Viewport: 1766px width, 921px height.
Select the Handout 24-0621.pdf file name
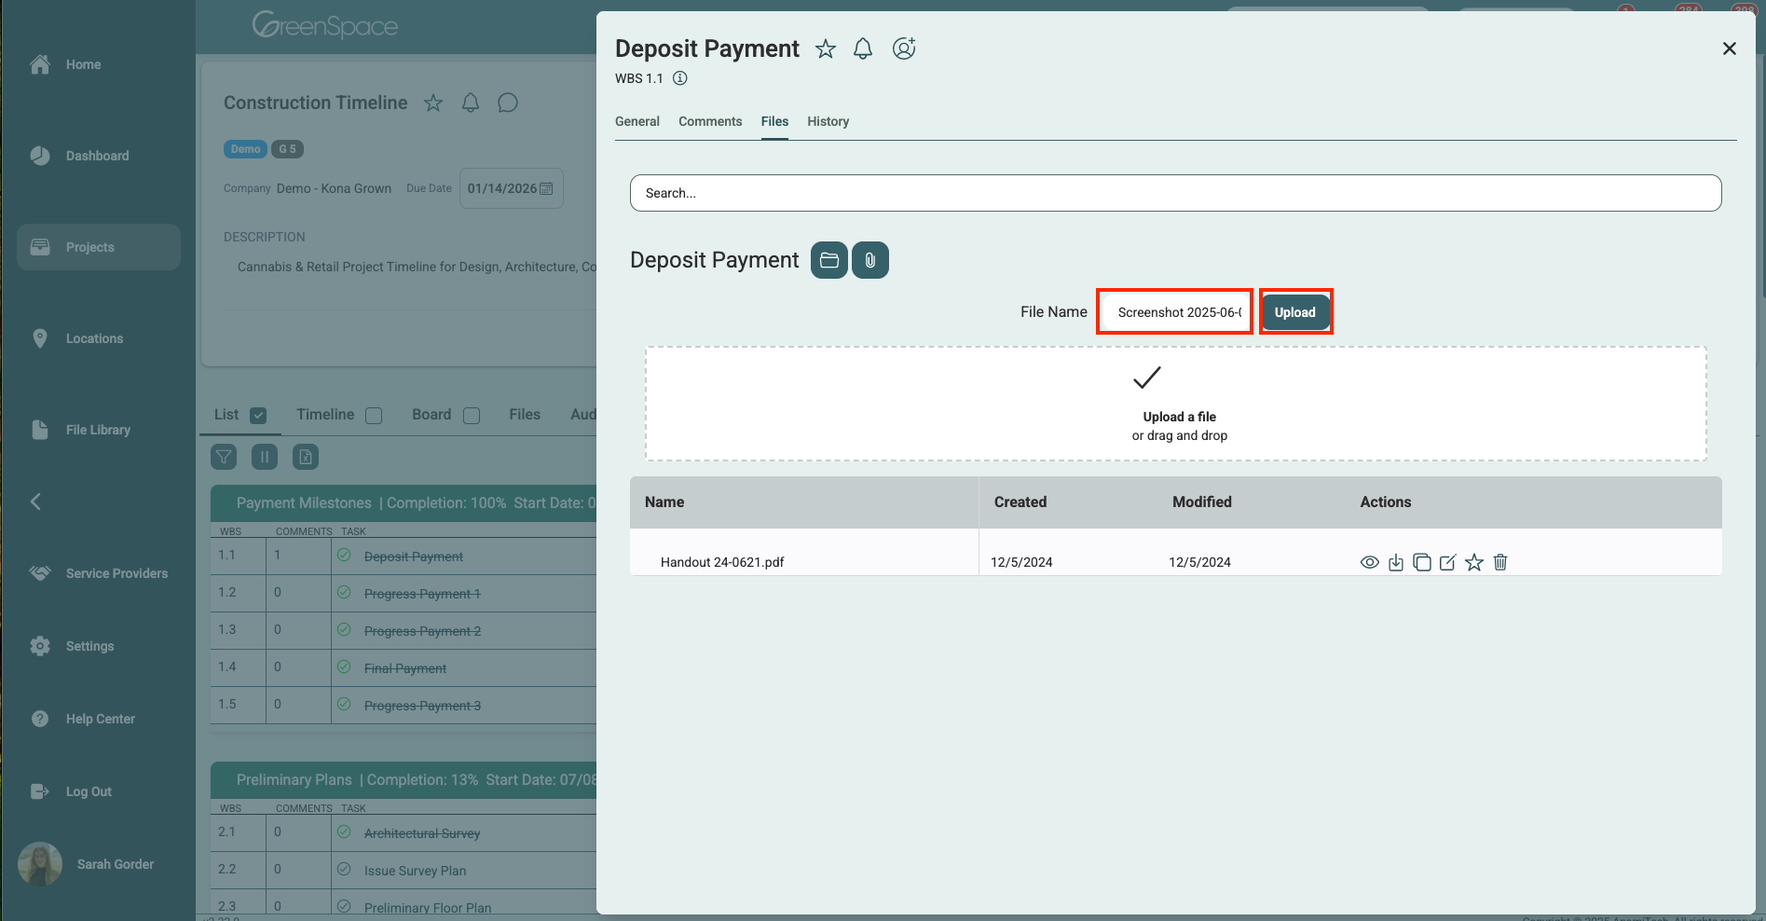point(722,562)
